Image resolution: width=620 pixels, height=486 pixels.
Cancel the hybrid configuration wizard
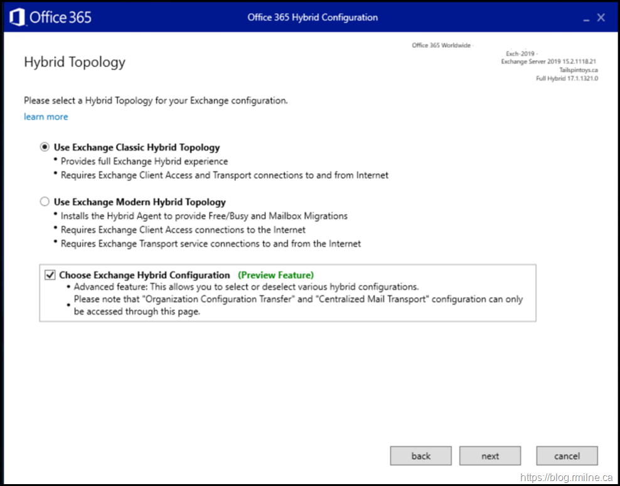coord(567,456)
